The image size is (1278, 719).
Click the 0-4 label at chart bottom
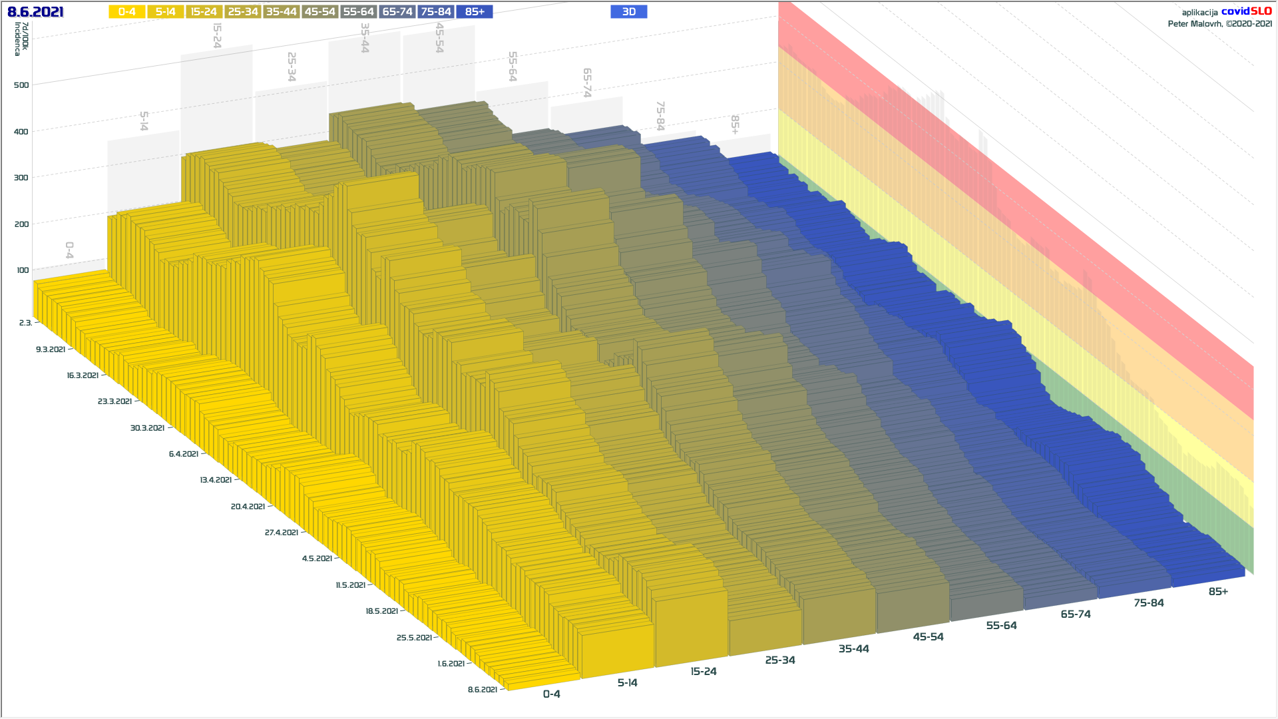pyautogui.click(x=551, y=694)
